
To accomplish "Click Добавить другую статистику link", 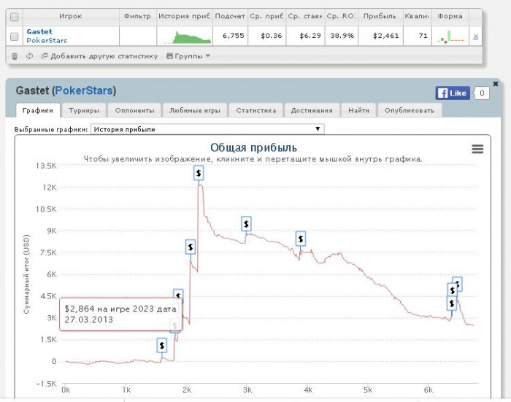I will tap(99, 56).
